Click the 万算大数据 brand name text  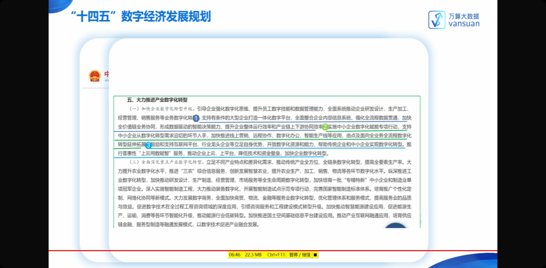[464, 16]
